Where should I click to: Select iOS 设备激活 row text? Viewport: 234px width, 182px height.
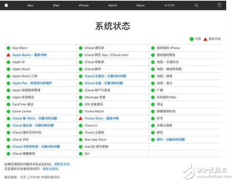93,104
